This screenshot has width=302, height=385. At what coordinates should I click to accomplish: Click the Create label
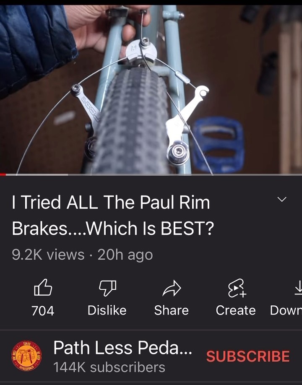click(x=236, y=310)
